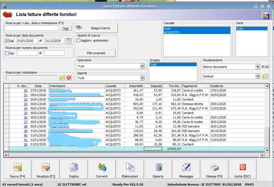Click the start date field 01/01/2020
Image resolution: width=274 pixels, height=187 pixels.
[27, 41]
